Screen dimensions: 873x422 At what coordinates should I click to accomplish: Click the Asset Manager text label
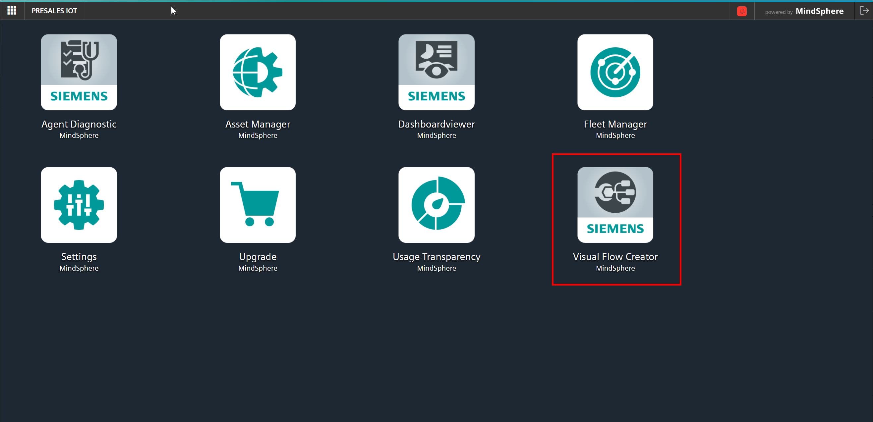click(x=258, y=124)
